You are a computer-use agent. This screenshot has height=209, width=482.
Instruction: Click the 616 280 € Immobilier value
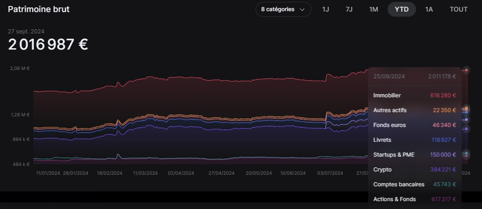443,95
